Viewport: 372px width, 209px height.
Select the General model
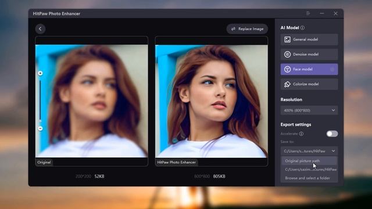[309, 39]
